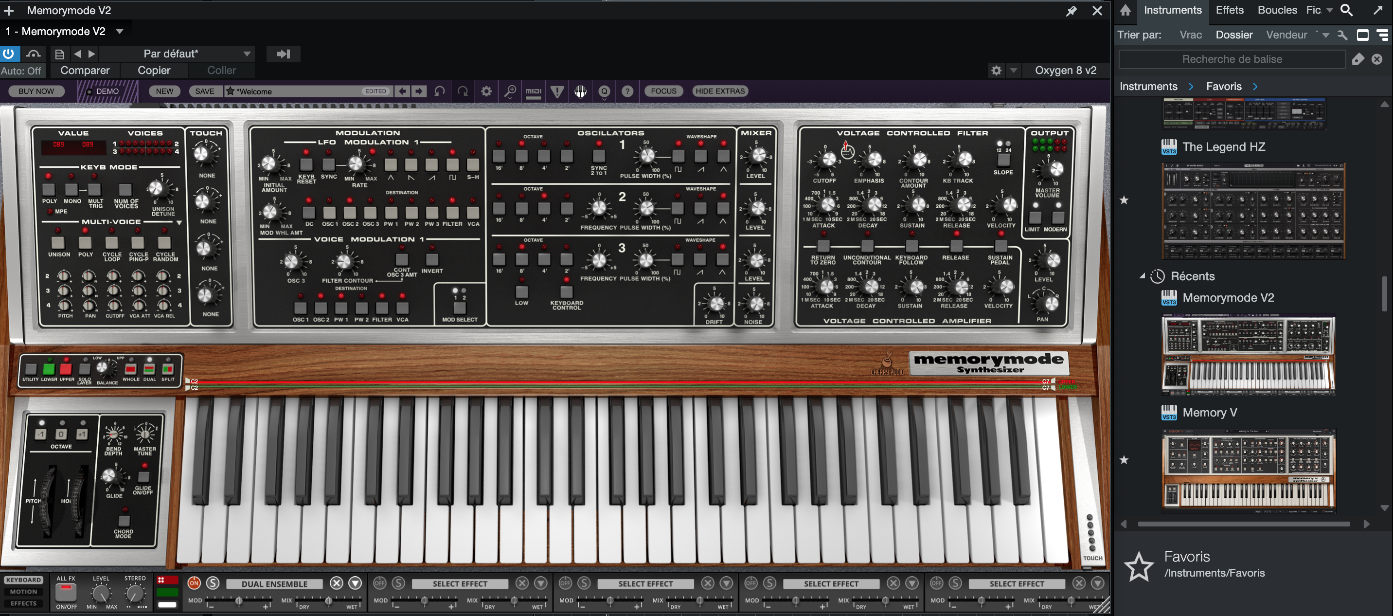Expand the MULTI-VOICE section arrow
1393x616 pixels.
tap(179, 222)
